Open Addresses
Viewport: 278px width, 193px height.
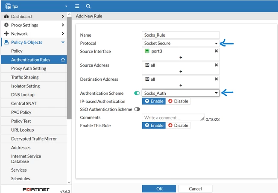coord(34,147)
